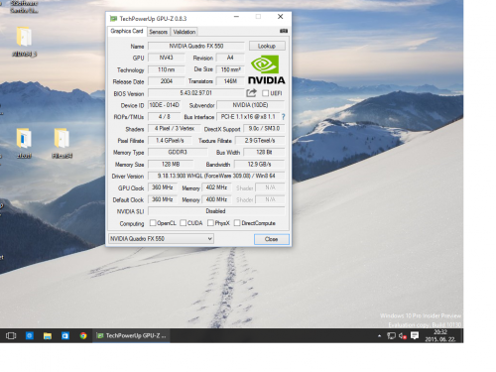Click the taskbar clock showing 20:32
The image size is (496, 372).
(x=440, y=335)
